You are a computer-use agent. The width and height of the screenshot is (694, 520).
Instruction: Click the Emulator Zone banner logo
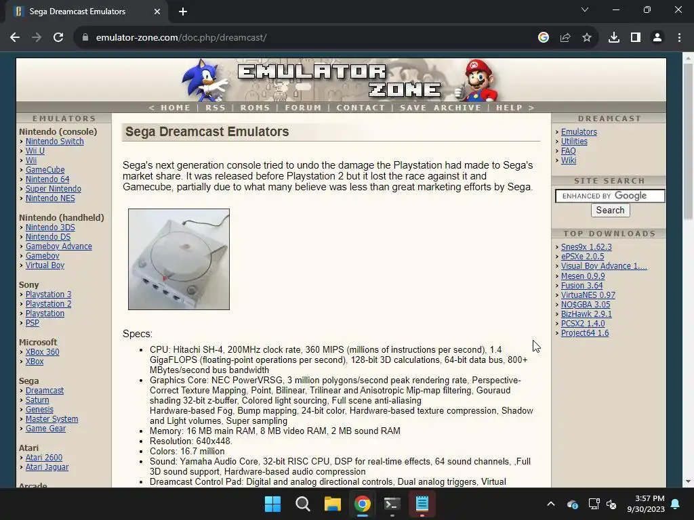(x=340, y=80)
